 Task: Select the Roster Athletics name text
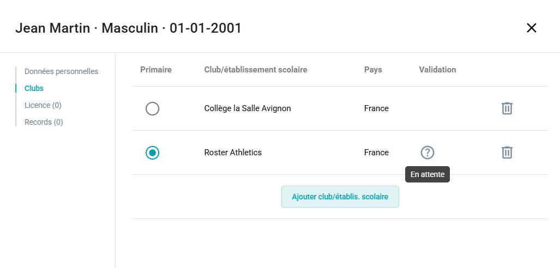point(233,153)
